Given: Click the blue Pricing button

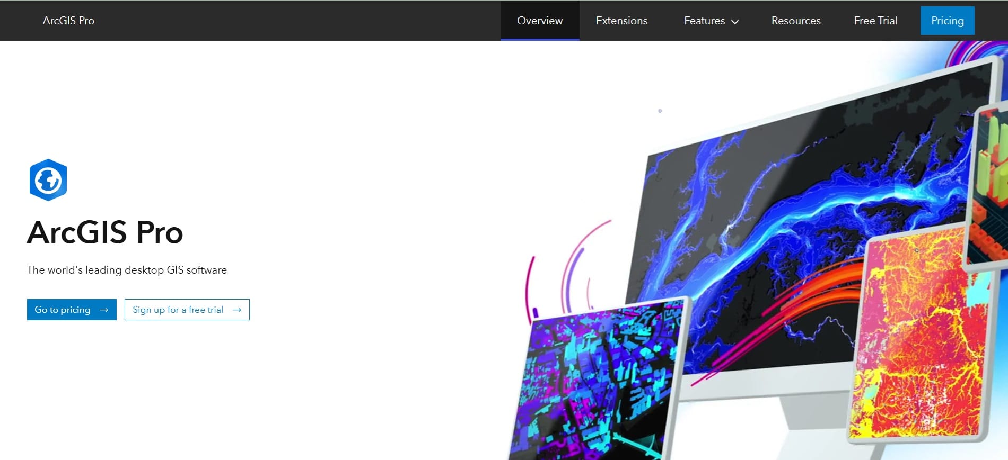Looking at the screenshot, I should [948, 21].
